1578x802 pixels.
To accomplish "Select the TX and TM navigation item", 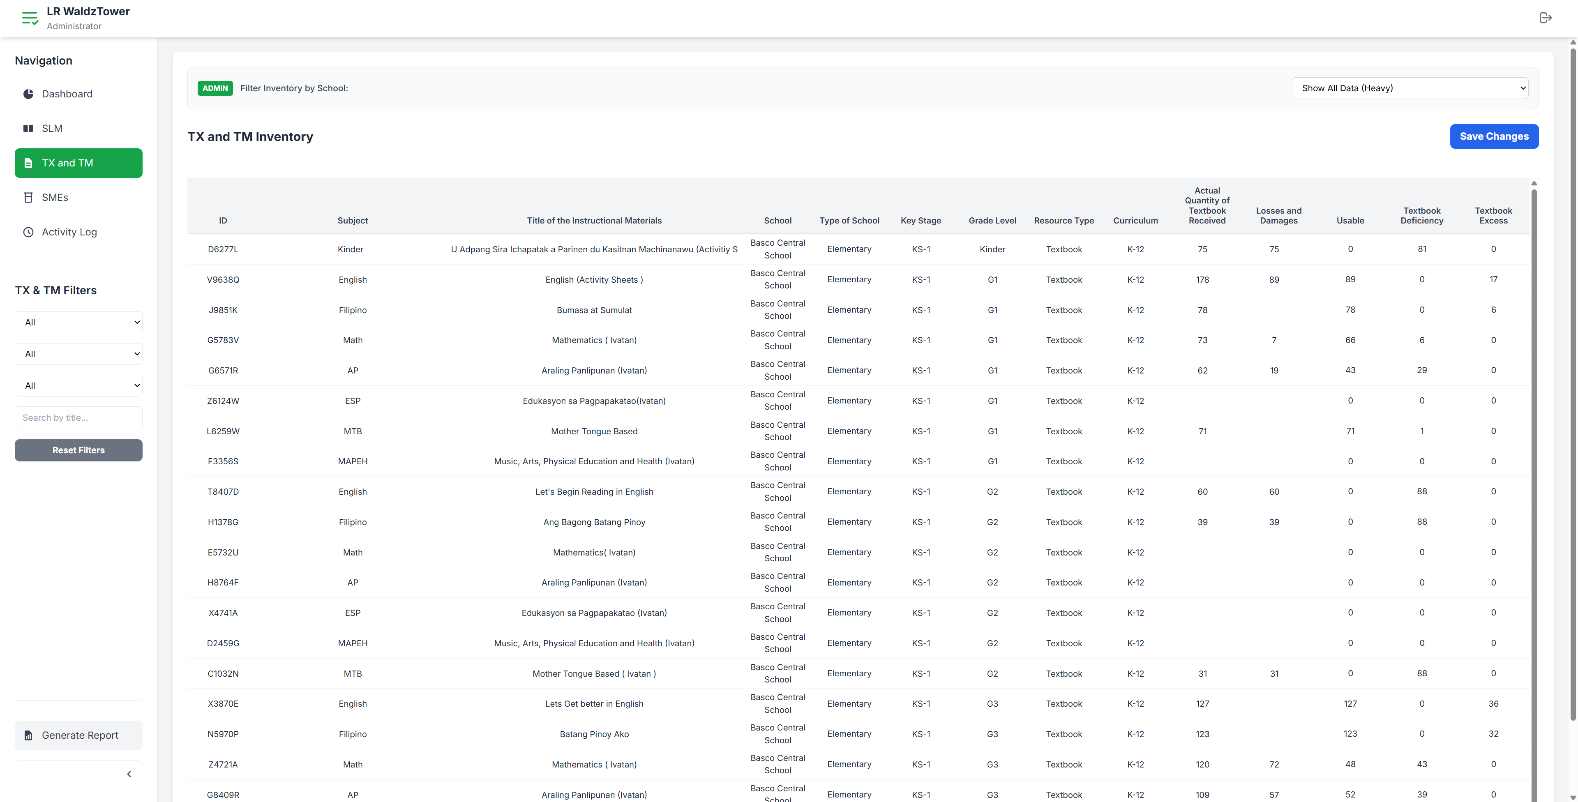I will coord(78,163).
